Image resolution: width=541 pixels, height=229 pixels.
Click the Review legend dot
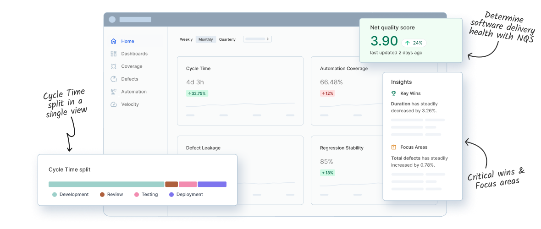102,195
